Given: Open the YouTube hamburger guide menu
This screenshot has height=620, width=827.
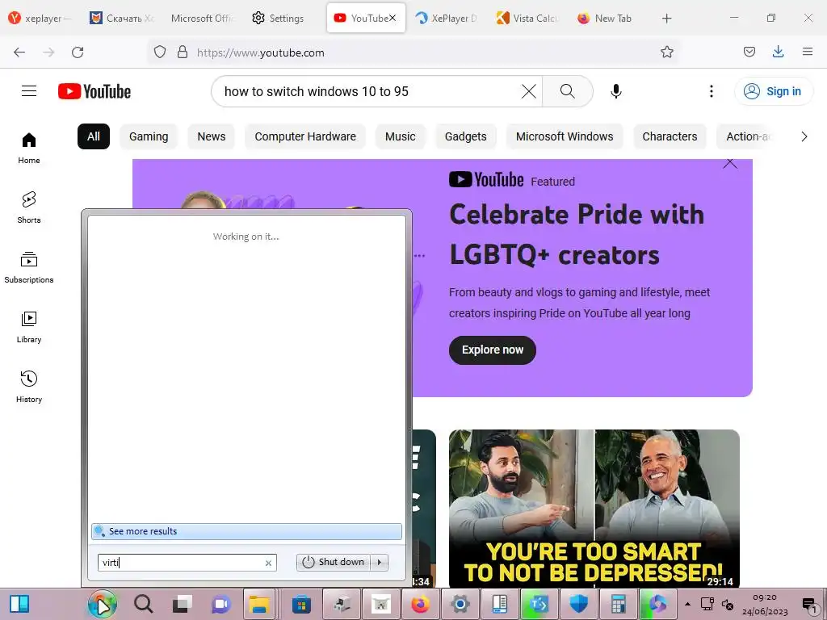Looking at the screenshot, I should click(x=29, y=91).
